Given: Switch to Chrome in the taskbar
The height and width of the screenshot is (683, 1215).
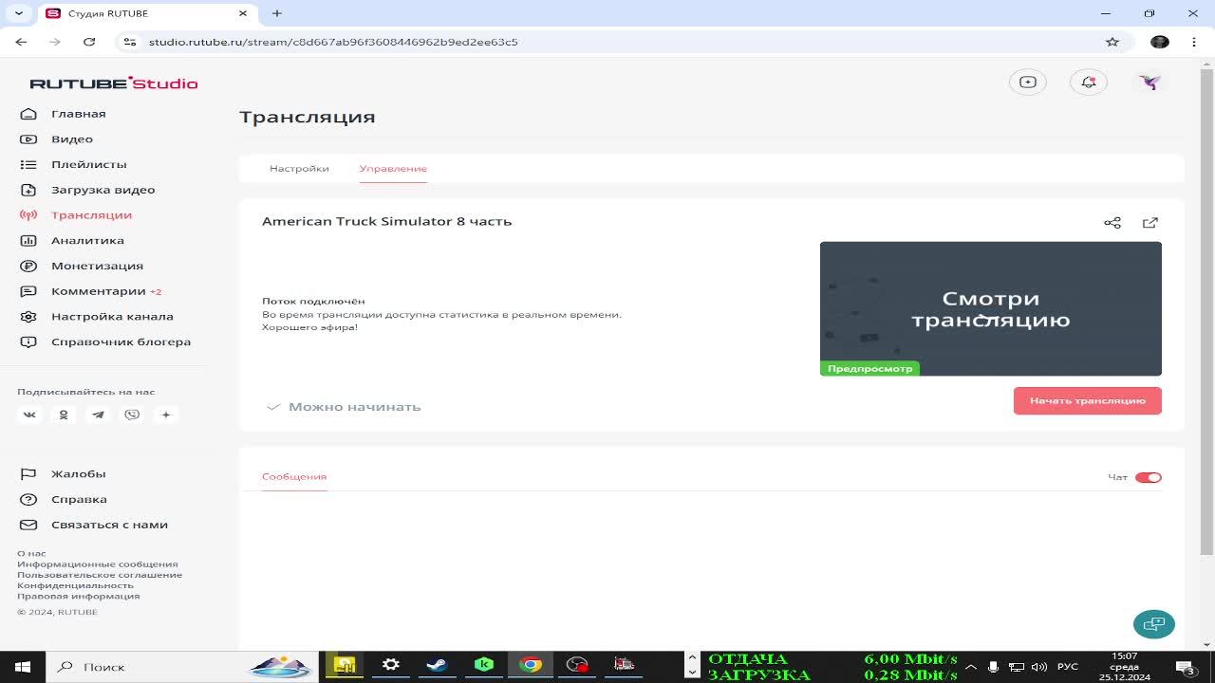Looking at the screenshot, I should pyautogui.click(x=531, y=665).
